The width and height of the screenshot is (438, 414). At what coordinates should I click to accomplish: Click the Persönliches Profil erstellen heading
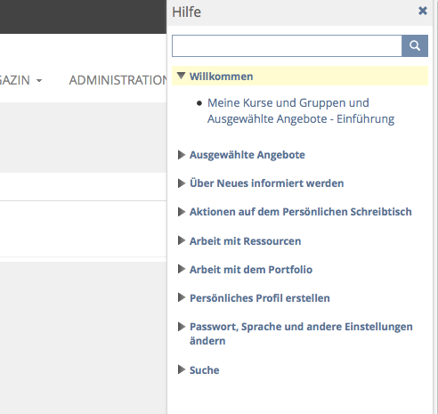click(x=260, y=298)
